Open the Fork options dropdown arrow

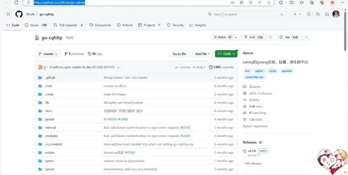[x=271, y=37]
